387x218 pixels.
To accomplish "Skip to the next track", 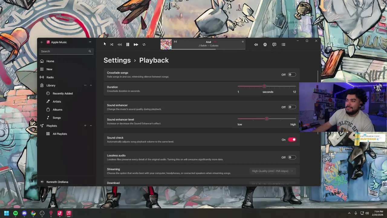I will [x=136, y=45].
